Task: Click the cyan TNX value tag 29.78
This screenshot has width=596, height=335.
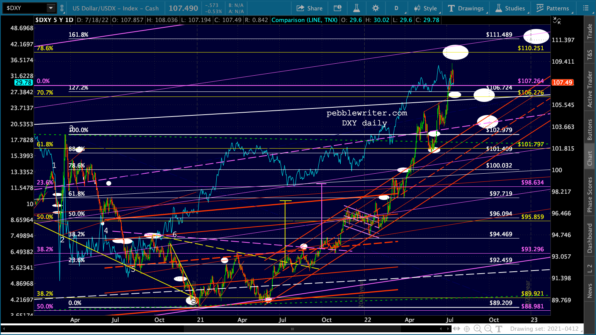Action: [24, 83]
